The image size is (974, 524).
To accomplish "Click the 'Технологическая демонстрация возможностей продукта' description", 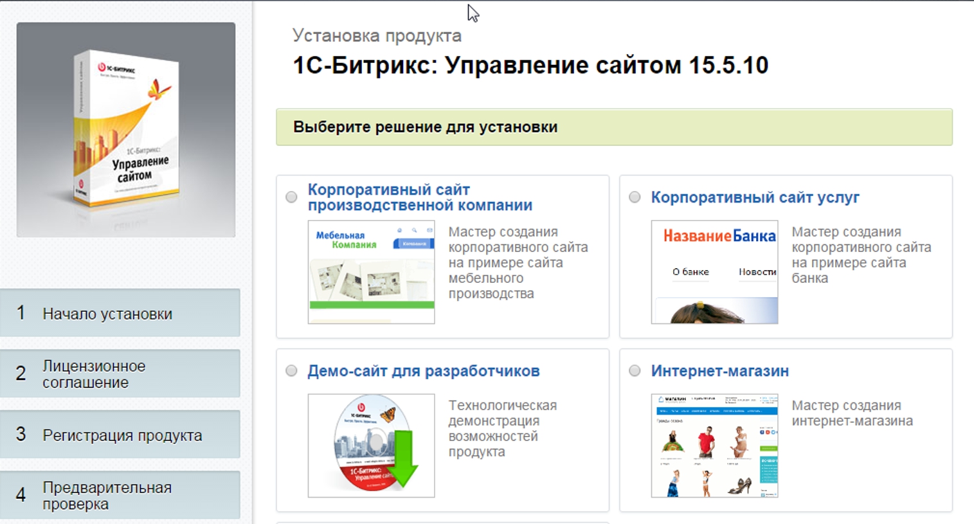I will point(503,429).
